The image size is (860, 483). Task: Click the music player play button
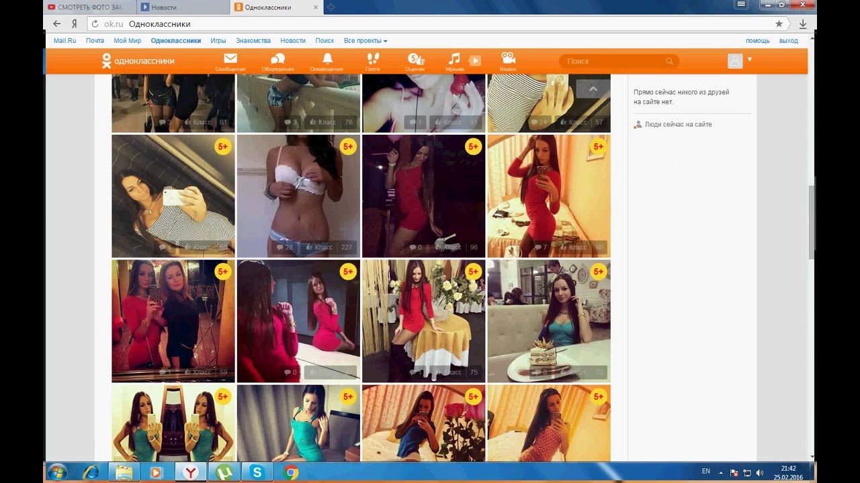(x=474, y=60)
